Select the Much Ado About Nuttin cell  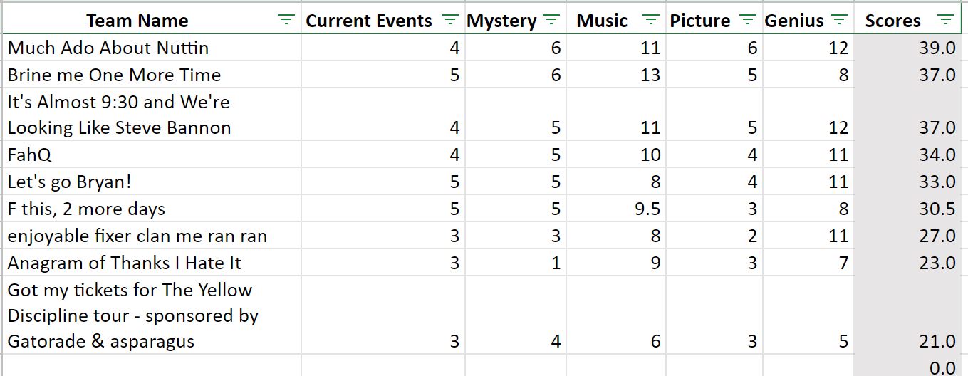click(151, 48)
